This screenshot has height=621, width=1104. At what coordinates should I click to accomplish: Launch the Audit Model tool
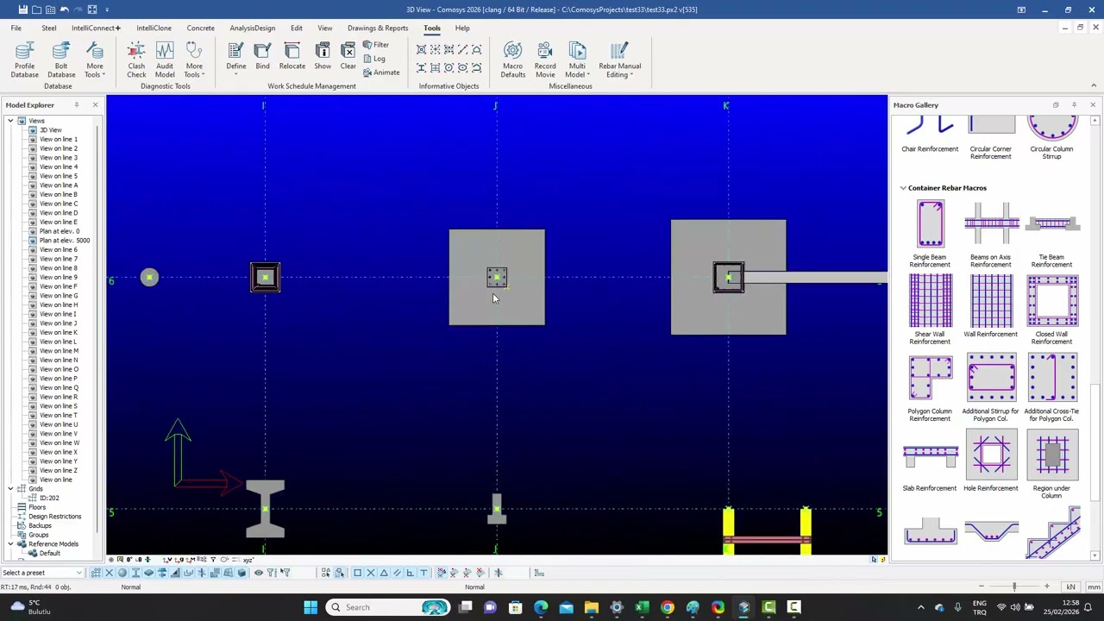coord(165,60)
